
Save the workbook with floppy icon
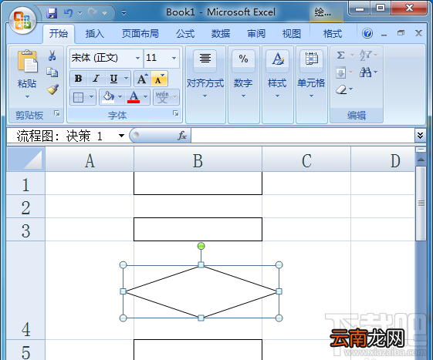[52, 12]
